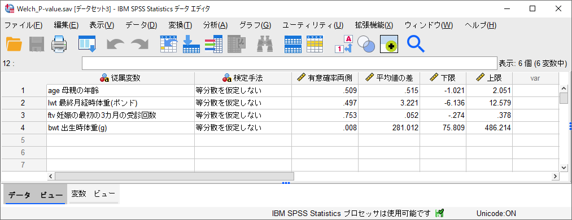This screenshot has height=220, width=572.
Task: Go to case toolbar icon
Action: (x=169, y=44)
